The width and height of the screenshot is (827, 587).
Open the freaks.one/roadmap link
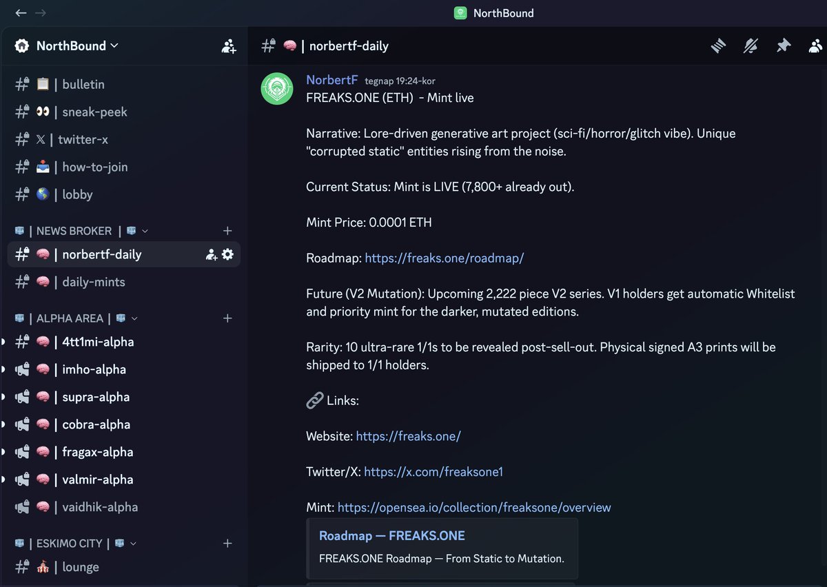coord(445,258)
